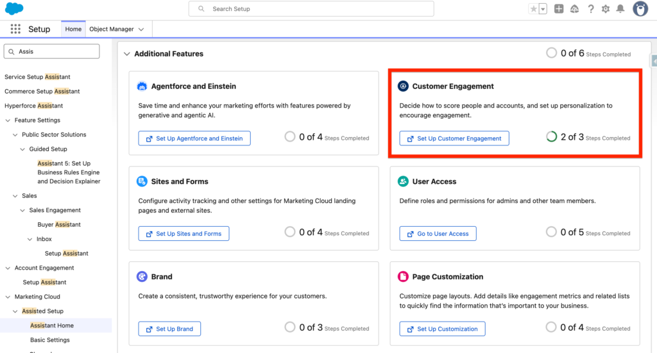The height and width of the screenshot is (353, 657).
Task: Collapse the Marketing Cloud tree node
Action: 8,297
